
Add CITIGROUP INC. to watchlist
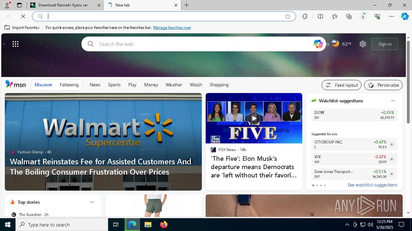(x=391, y=144)
